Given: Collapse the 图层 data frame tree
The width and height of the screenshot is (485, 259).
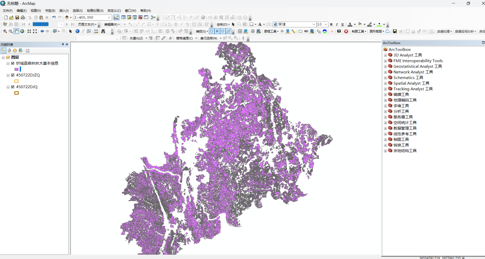Looking at the screenshot, I should pyautogui.click(x=3, y=57).
